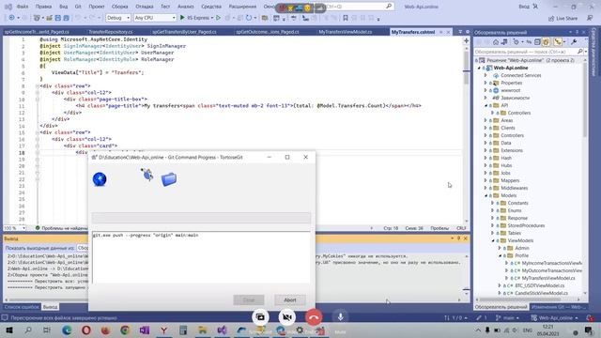Open the Any CPU platform dropdown
601x338 pixels.
coord(154,18)
